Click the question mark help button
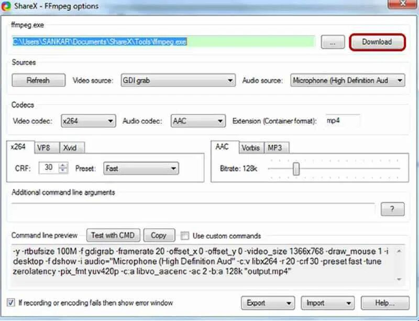Screen dimensions: 419x321 tap(392, 209)
